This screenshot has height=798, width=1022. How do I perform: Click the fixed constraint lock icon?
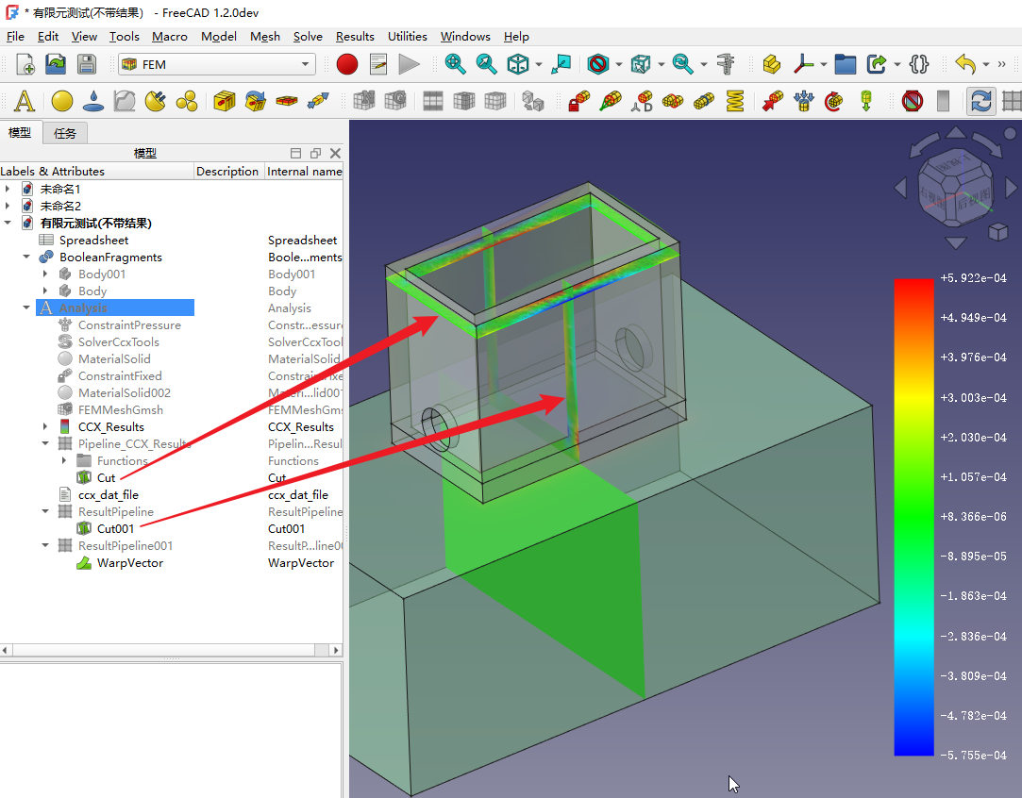[579, 101]
